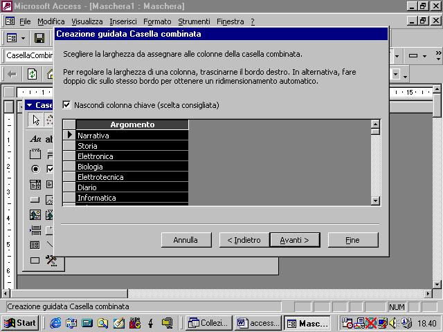
Task: Click the record selector beside Storia
Action: [x=69, y=146]
